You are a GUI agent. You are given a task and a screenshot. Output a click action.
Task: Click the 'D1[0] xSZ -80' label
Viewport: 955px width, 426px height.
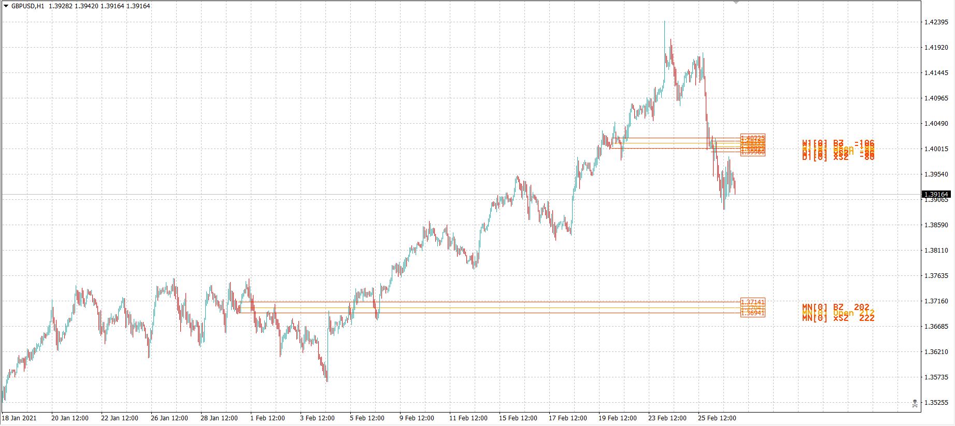[838, 157]
